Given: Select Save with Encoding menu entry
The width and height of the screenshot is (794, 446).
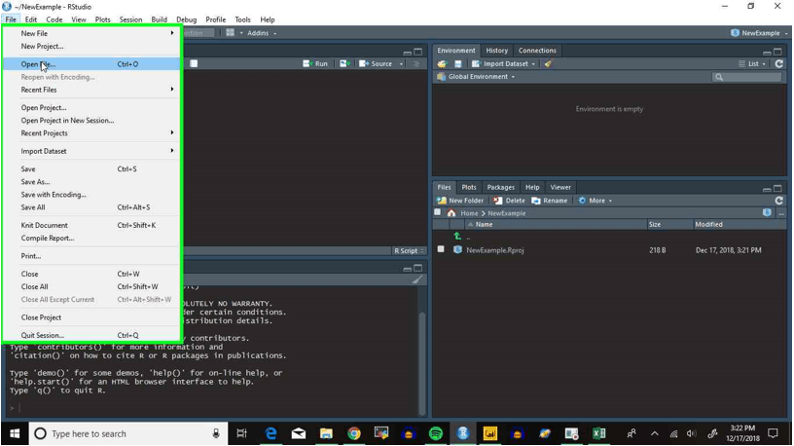Looking at the screenshot, I should click(x=91, y=195).
